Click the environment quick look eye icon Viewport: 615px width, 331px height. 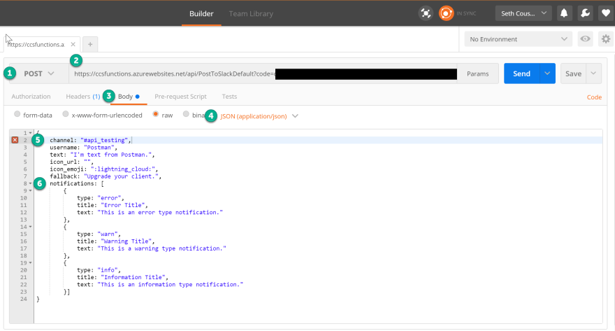tap(585, 39)
